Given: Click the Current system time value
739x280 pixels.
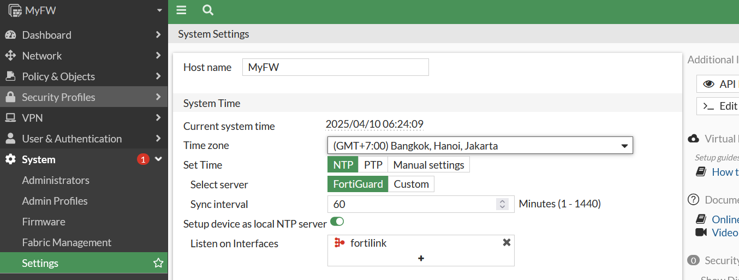Looking at the screenshot, I should 374,124.
